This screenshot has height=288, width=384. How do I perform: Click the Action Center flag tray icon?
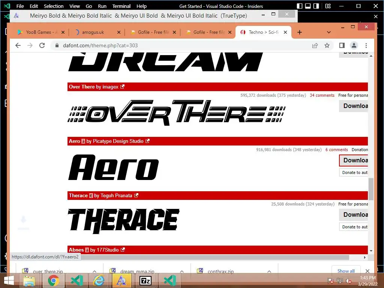click(x=330, y=281)
